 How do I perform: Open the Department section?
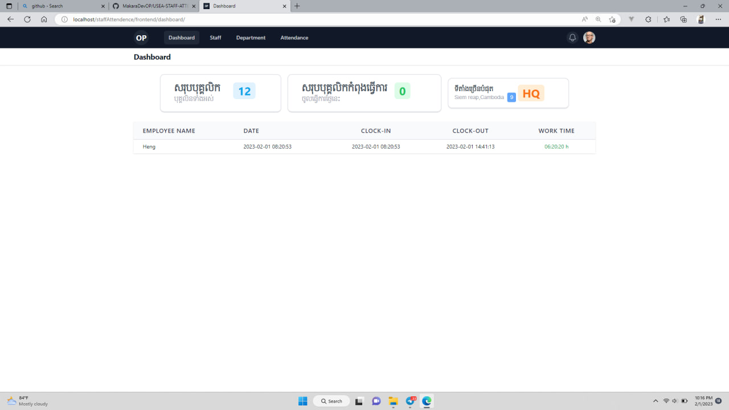coord(251,37)
